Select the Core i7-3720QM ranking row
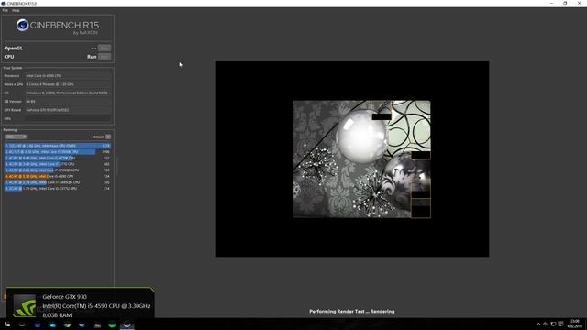This screenshot has width=587, height=330. point(58,170)
